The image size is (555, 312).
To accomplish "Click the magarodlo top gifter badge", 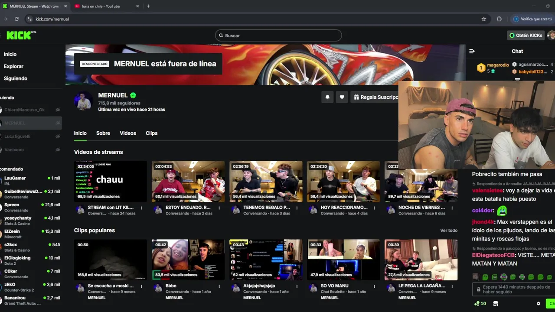I will [481, 68].
